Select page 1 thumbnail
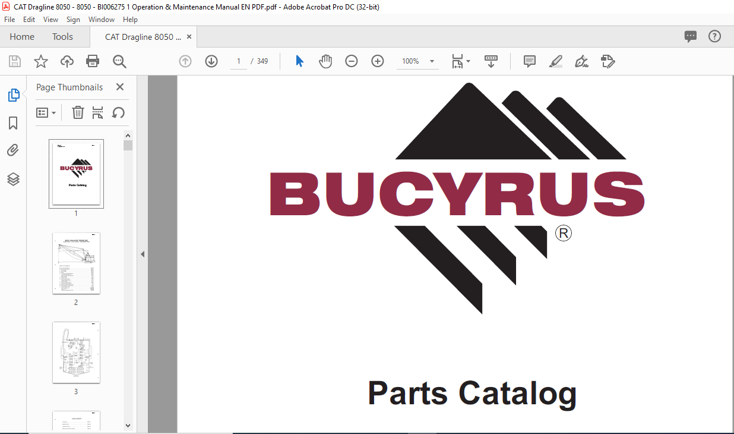The width and height of the screenshot is (734, 434). (x=76, y=174)
